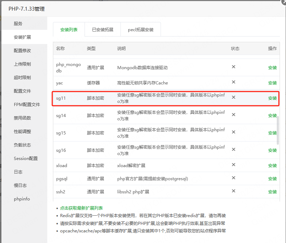Install the yac cache extension
This screenshot has width=286, height=243.
pyautogui.click(x=272, y=83)
